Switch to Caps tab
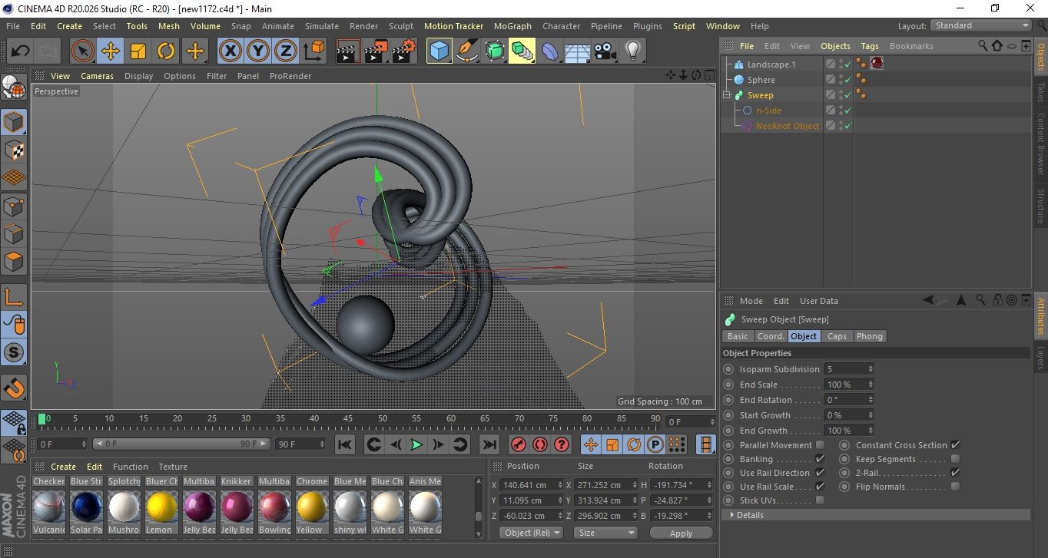 pyautogui.click(x=837, y=336)
